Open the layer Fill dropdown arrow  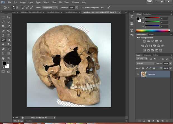(170, 68)
